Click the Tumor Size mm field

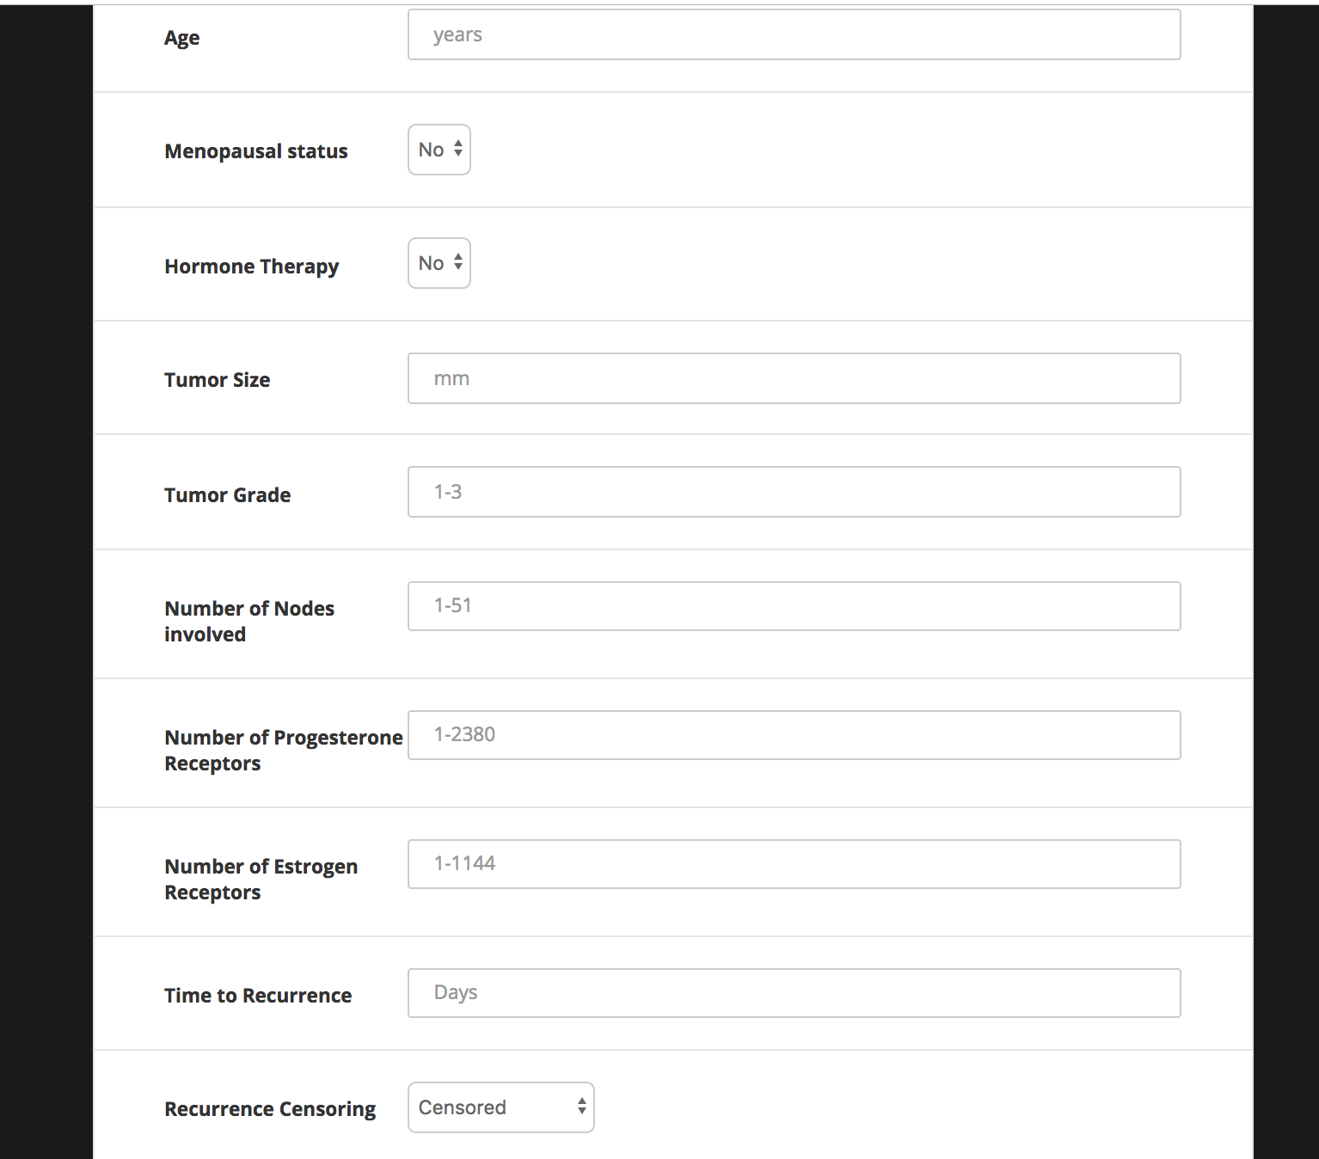click(x=794, y=378)
